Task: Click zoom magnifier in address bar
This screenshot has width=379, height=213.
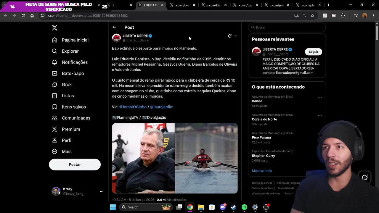Action: (304, 15)
